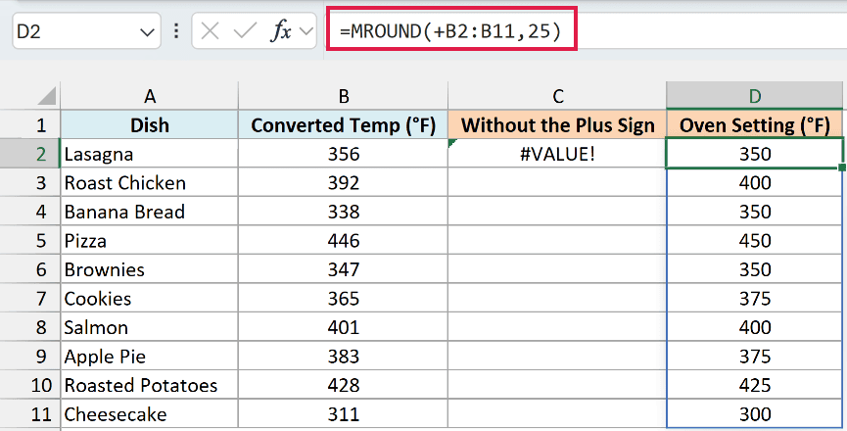Click the Oven Setting cell for Cookies
Screen dimensions: 847x431
(x=755, y=298)
